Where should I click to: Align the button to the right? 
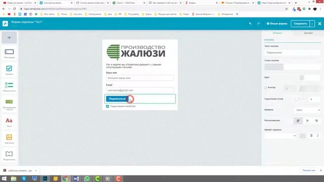point(316,121)
